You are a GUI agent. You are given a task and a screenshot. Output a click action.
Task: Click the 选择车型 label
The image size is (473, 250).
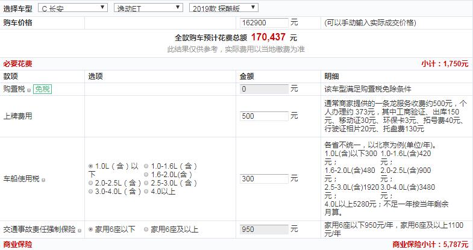[x=17, y=9]
